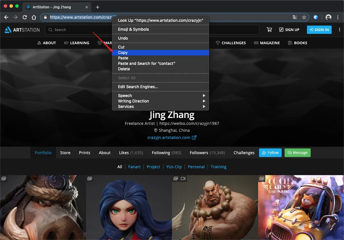Open the vertical dots menu beside Sign In
Viewport: 344px width, 240px height.
pyautogui.click(x=339, y=30)
